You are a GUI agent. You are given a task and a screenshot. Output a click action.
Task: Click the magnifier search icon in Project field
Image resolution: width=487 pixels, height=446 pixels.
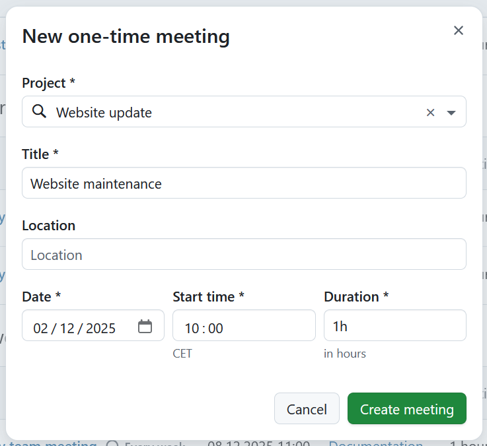click(39, 112)
